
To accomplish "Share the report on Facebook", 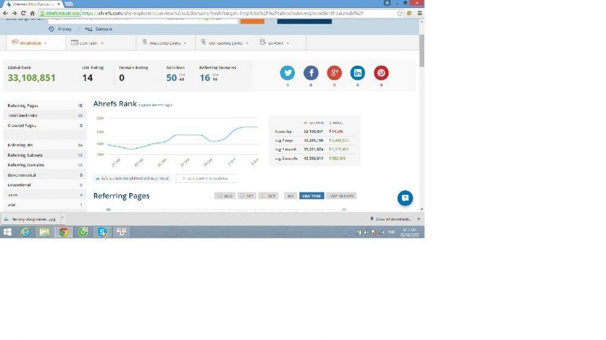I will pos(311,73).
